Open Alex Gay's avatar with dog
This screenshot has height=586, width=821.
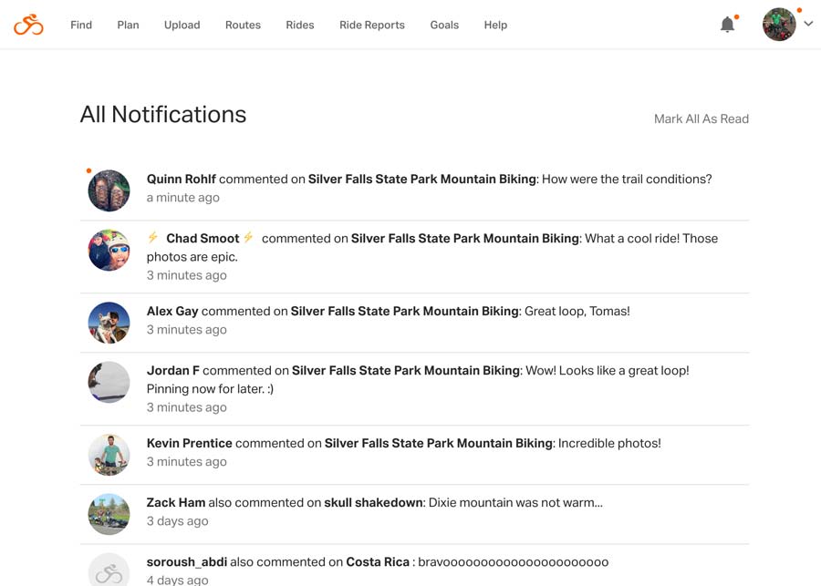click(x=109, y=323)
